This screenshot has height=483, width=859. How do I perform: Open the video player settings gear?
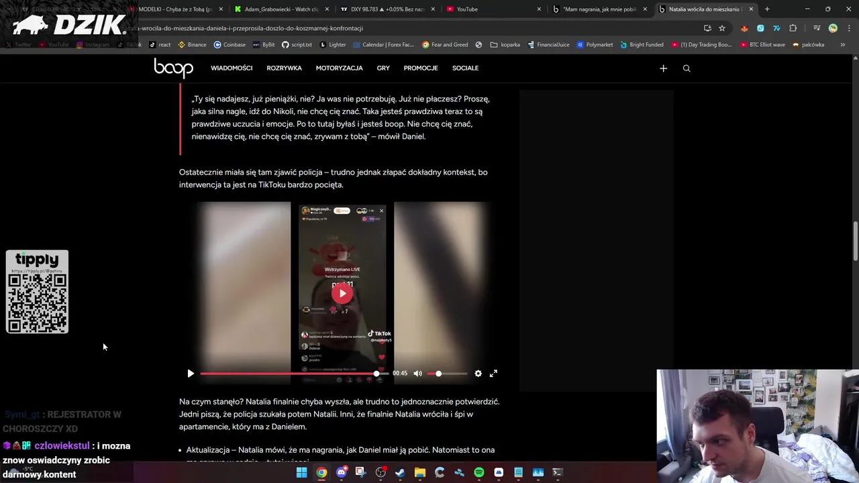click(x=478, y=374)
